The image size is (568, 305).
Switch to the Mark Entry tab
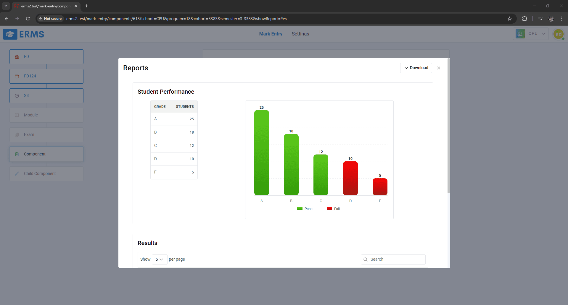pos(271,34)
